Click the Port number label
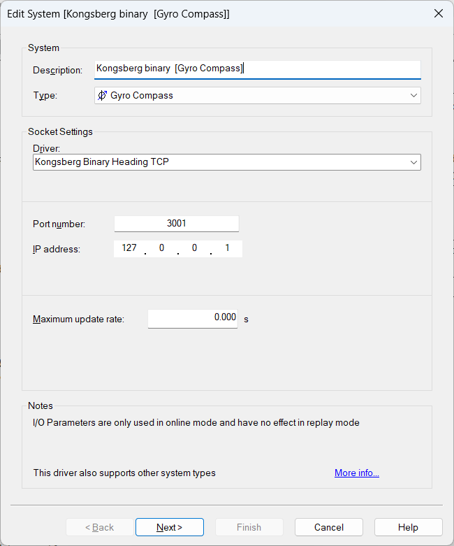The height and width of the screenshot is (546, 454). coord(59,224)
